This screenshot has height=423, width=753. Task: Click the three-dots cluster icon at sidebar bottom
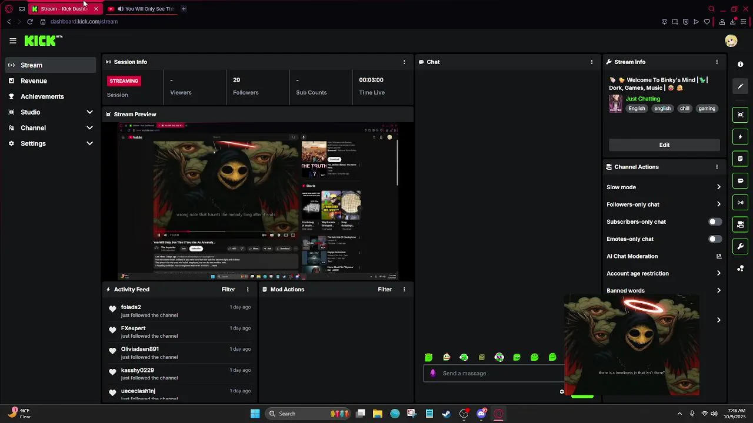point(741,268)
